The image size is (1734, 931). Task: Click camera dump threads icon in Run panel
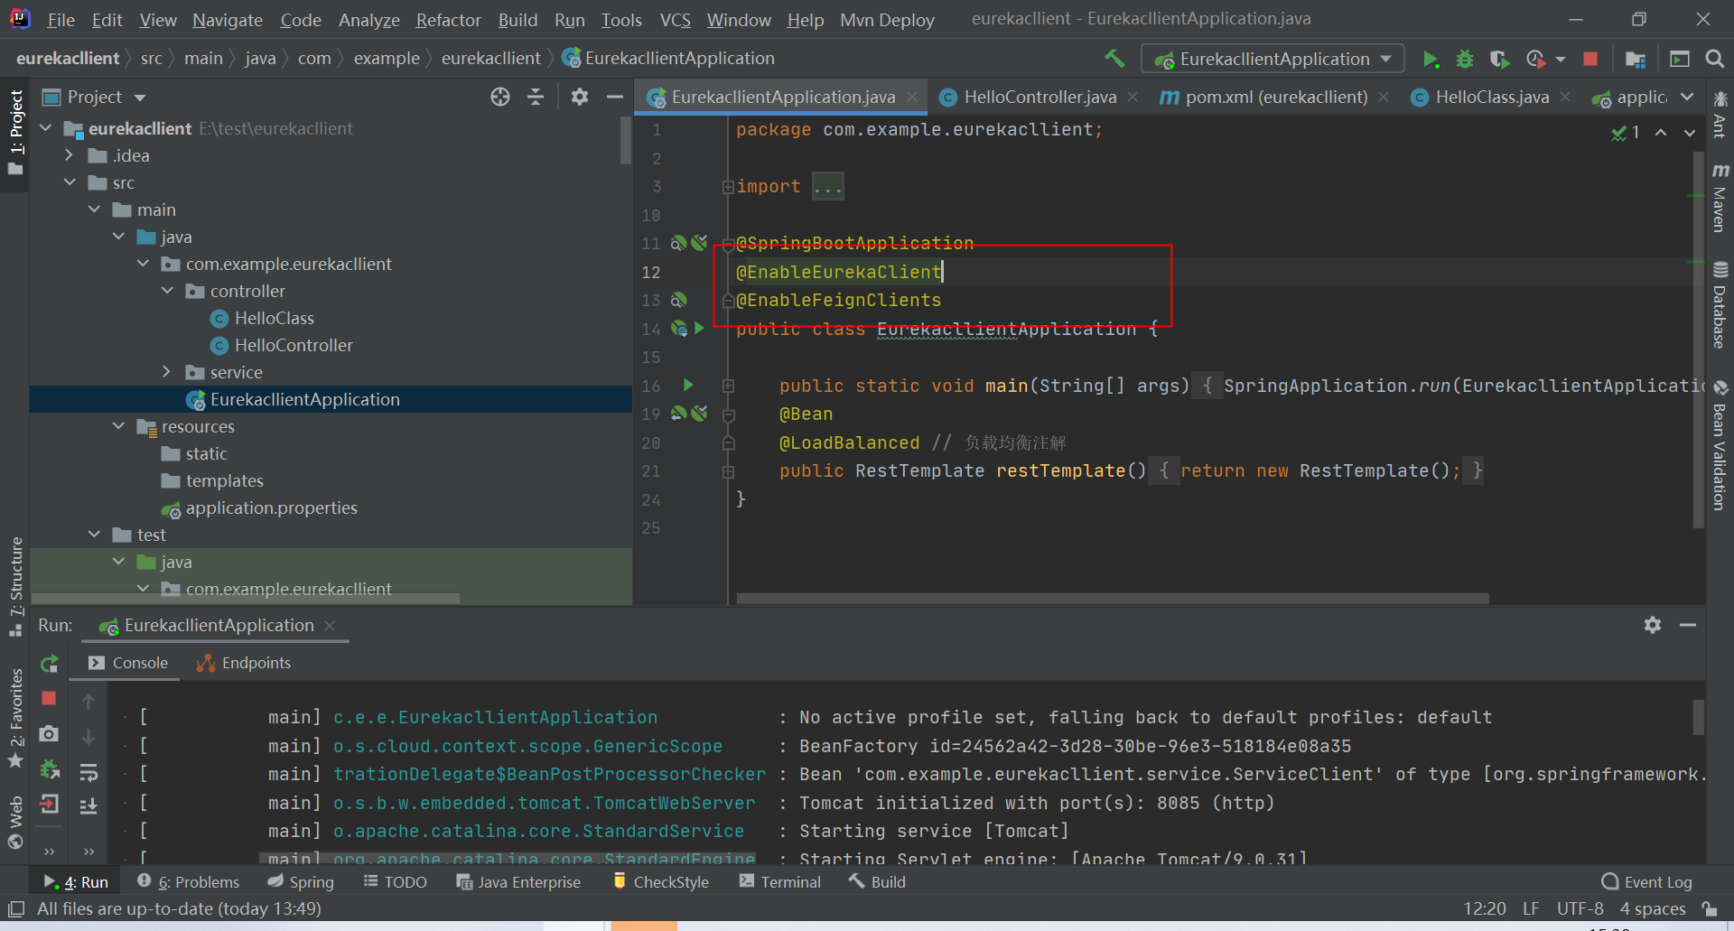pos(50,734)
